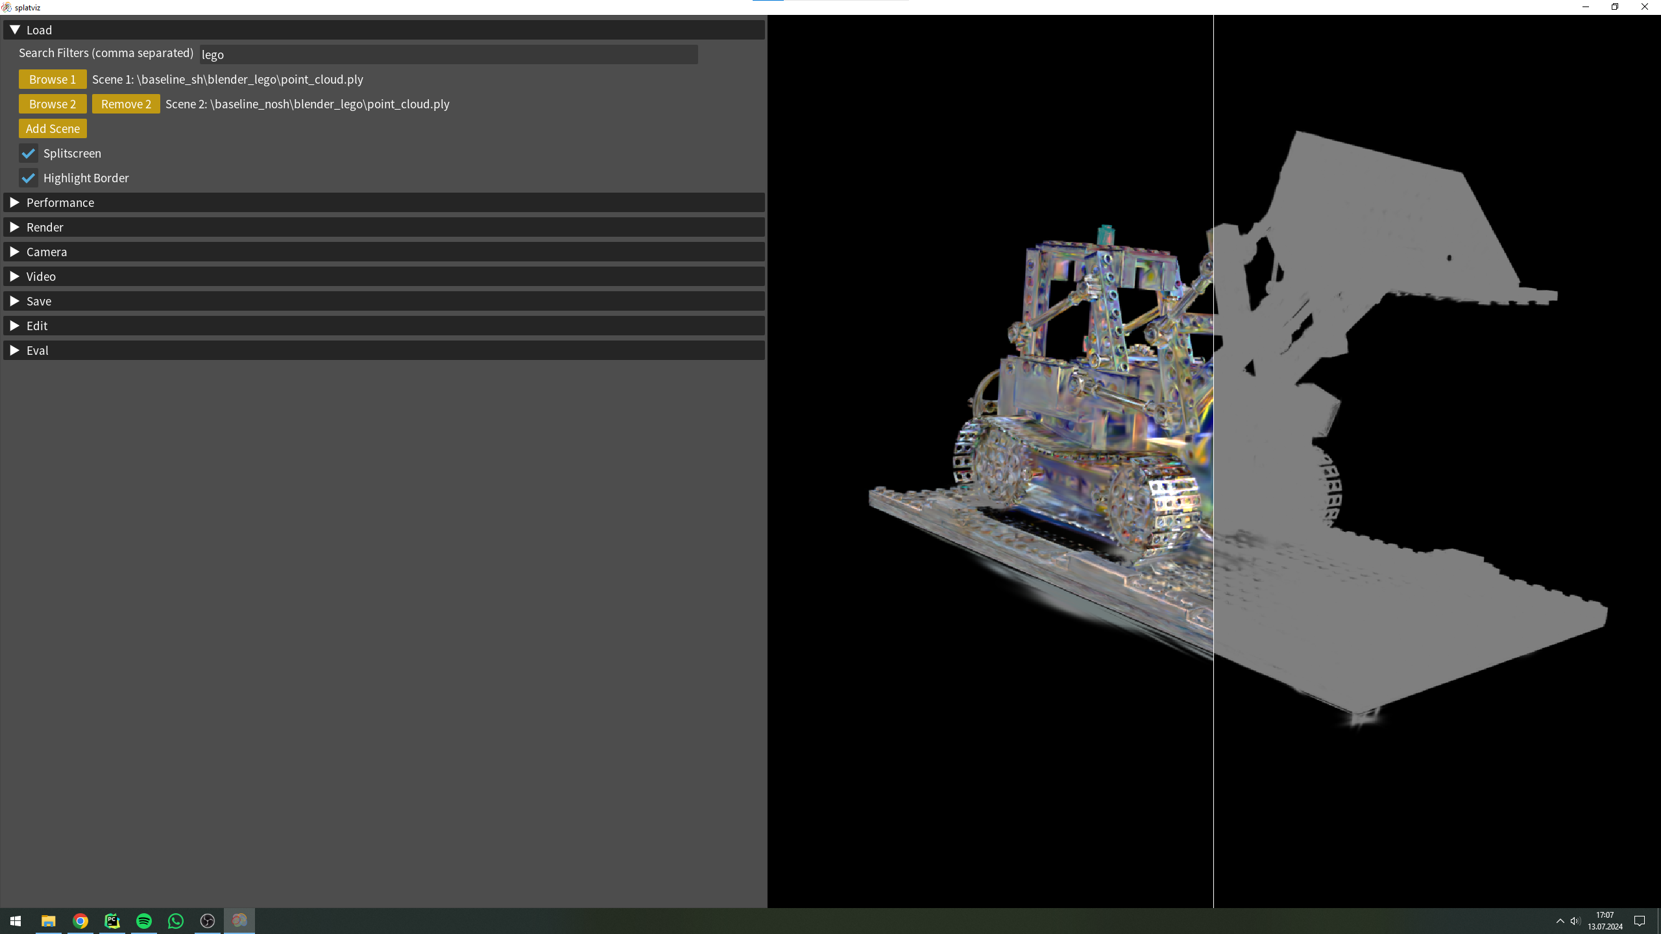Image resolution: width=1661 pixels, height=934 pixels.
Task: Open File Explorer in the taskbar
Action: coord(49,921)
